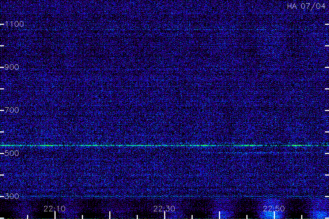Click the 300 frequency axis label

[12, 196]
